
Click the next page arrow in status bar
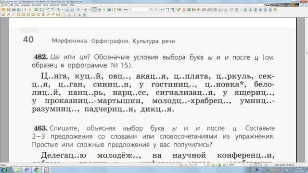[208, 165]
